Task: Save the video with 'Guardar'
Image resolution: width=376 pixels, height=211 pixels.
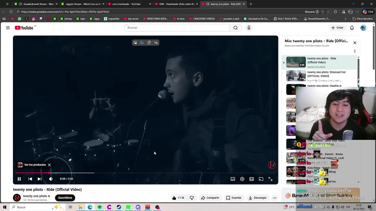Action: (x=234, y=198)
